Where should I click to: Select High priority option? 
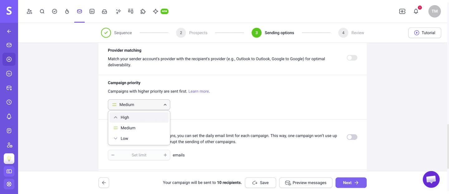[x=139, y=117]
